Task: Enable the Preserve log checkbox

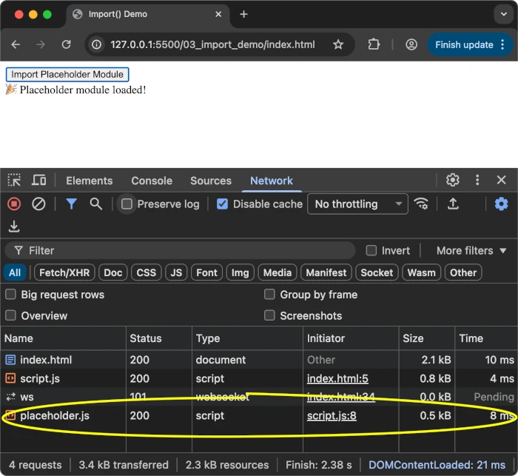Action: point(127,204)
